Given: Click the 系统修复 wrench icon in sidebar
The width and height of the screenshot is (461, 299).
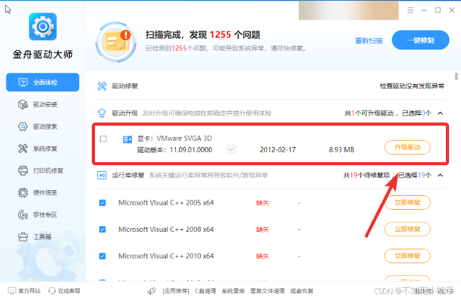Looking at the screenshot, I should [x=23, y=149].
